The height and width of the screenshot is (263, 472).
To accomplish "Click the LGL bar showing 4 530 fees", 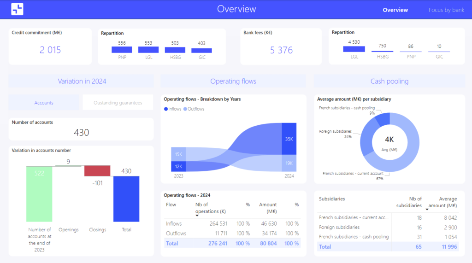I will click(x=354, y=49).
